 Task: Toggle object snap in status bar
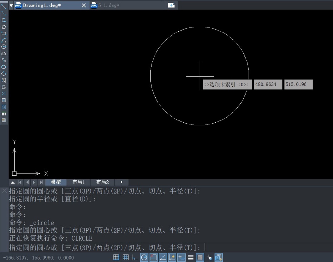click(153, 258)
